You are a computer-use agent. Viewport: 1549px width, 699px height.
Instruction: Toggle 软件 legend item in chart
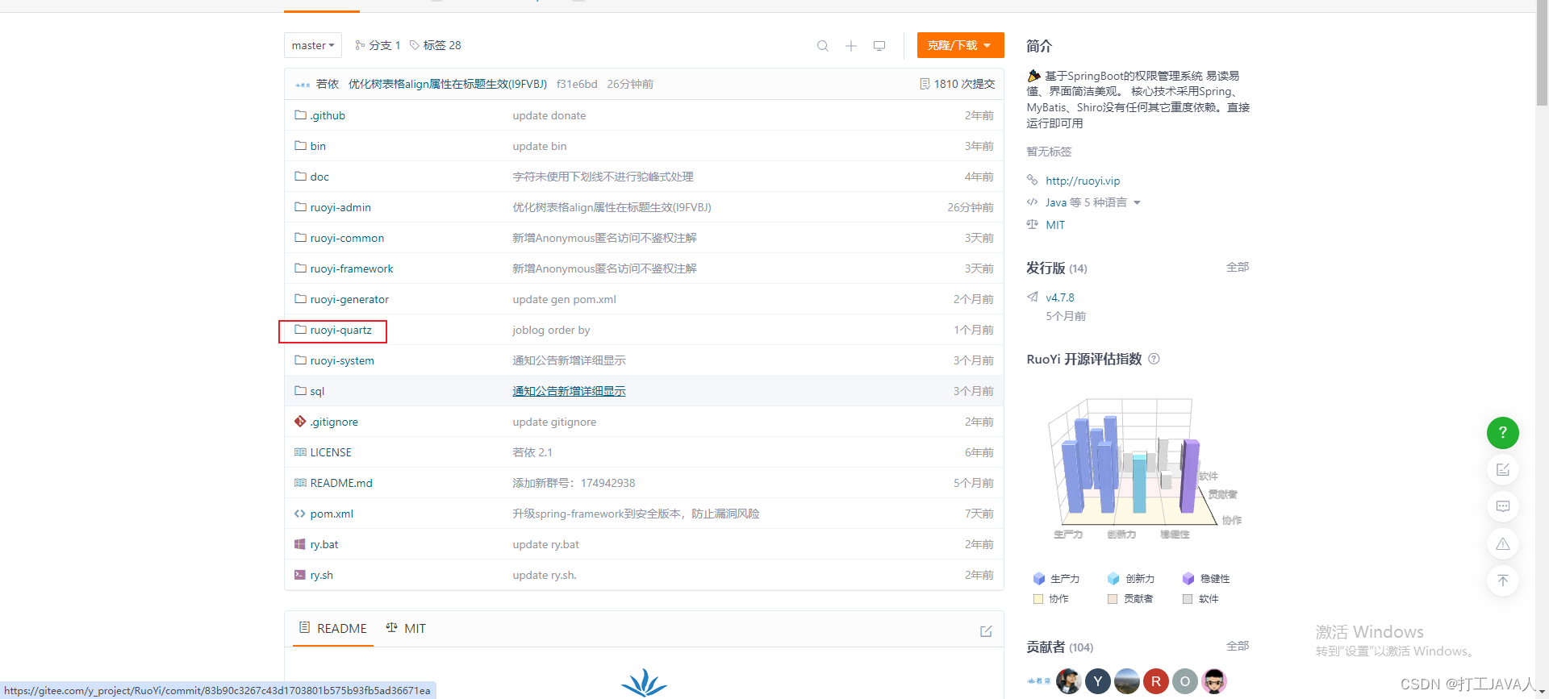[x=1200, y=599]
